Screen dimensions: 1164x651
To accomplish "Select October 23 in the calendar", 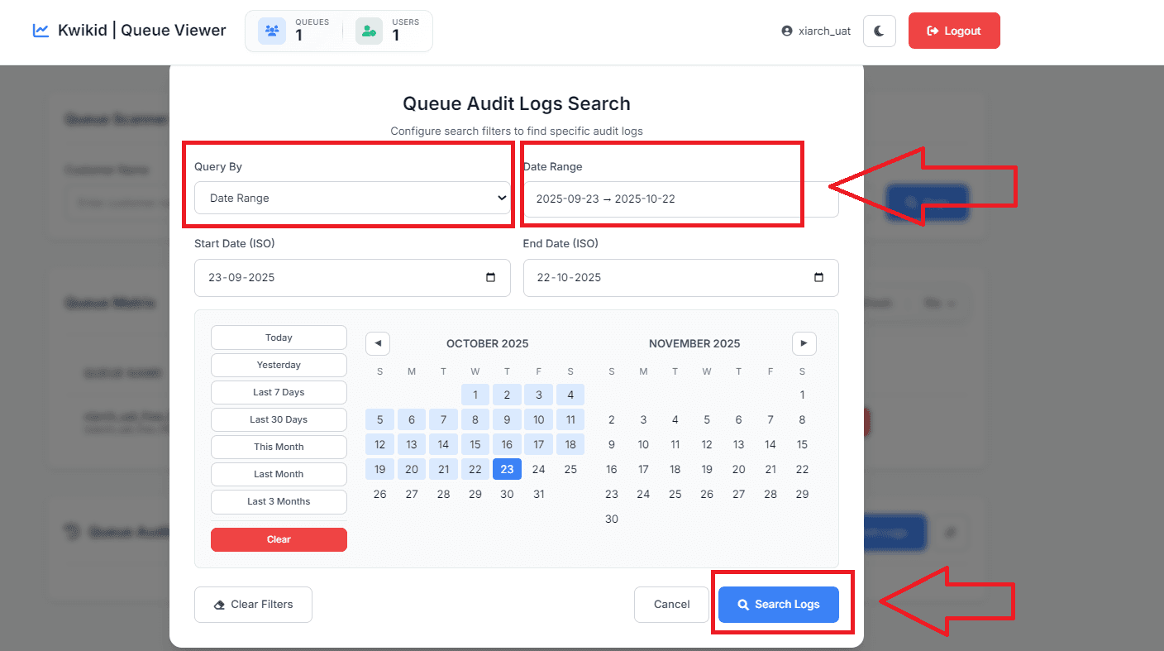I will point(507,469).
